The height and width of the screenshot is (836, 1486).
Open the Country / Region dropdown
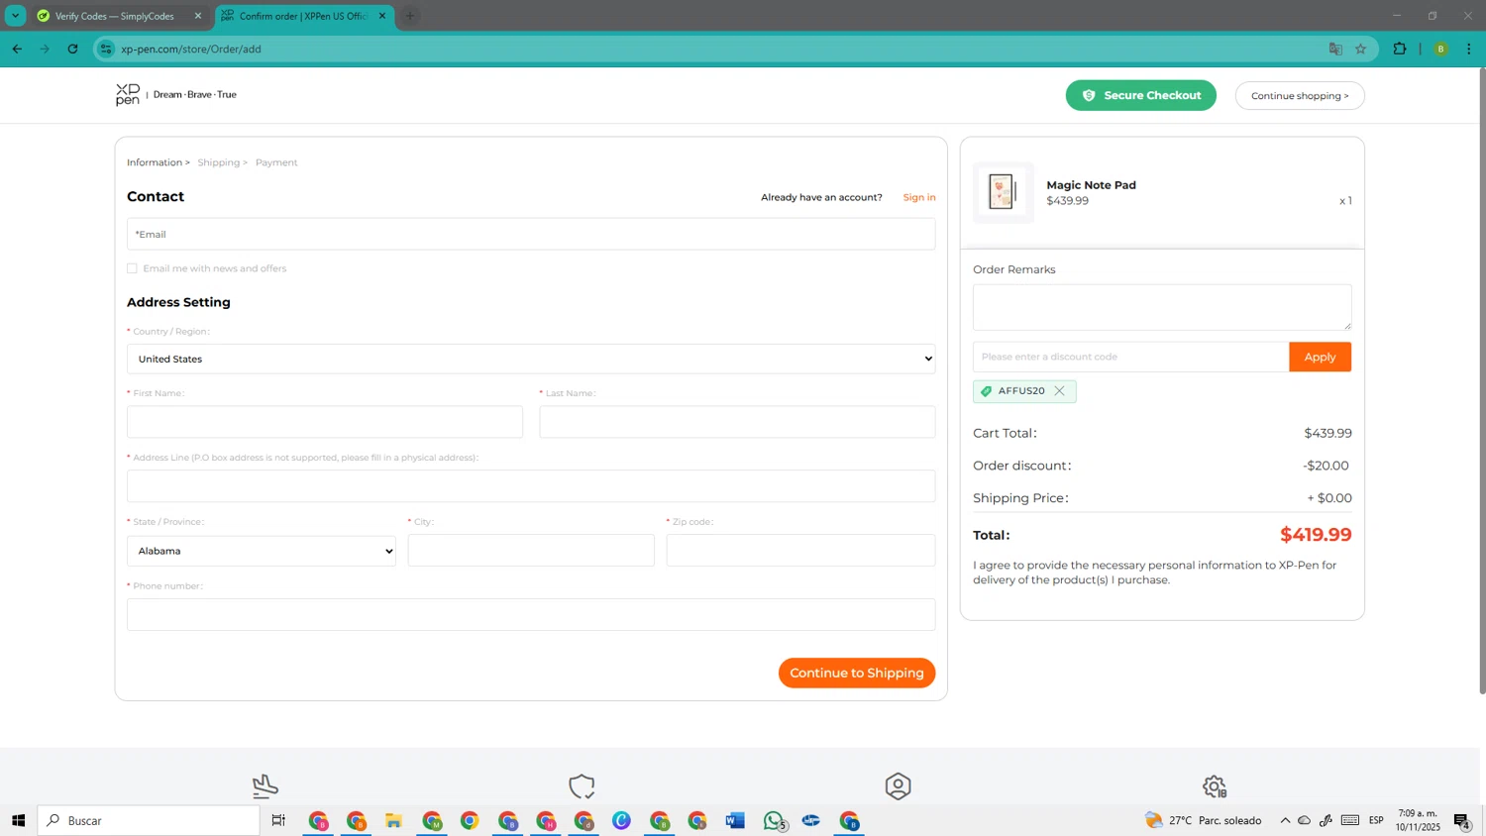(531, 359)
